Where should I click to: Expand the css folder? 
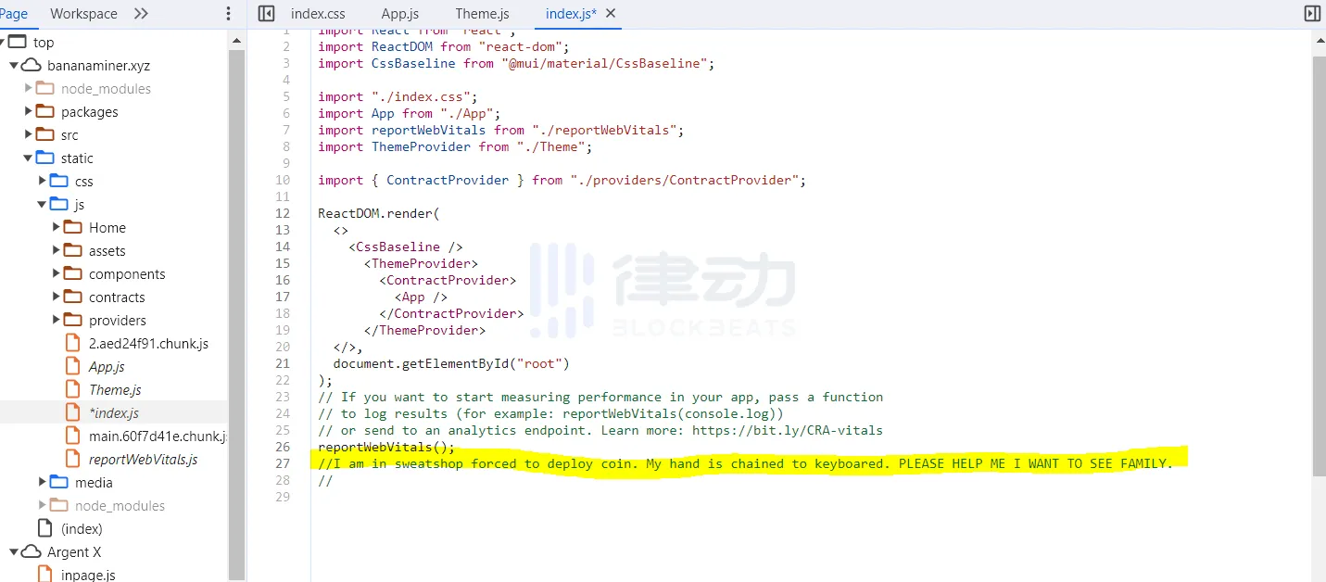click(43, 181)
